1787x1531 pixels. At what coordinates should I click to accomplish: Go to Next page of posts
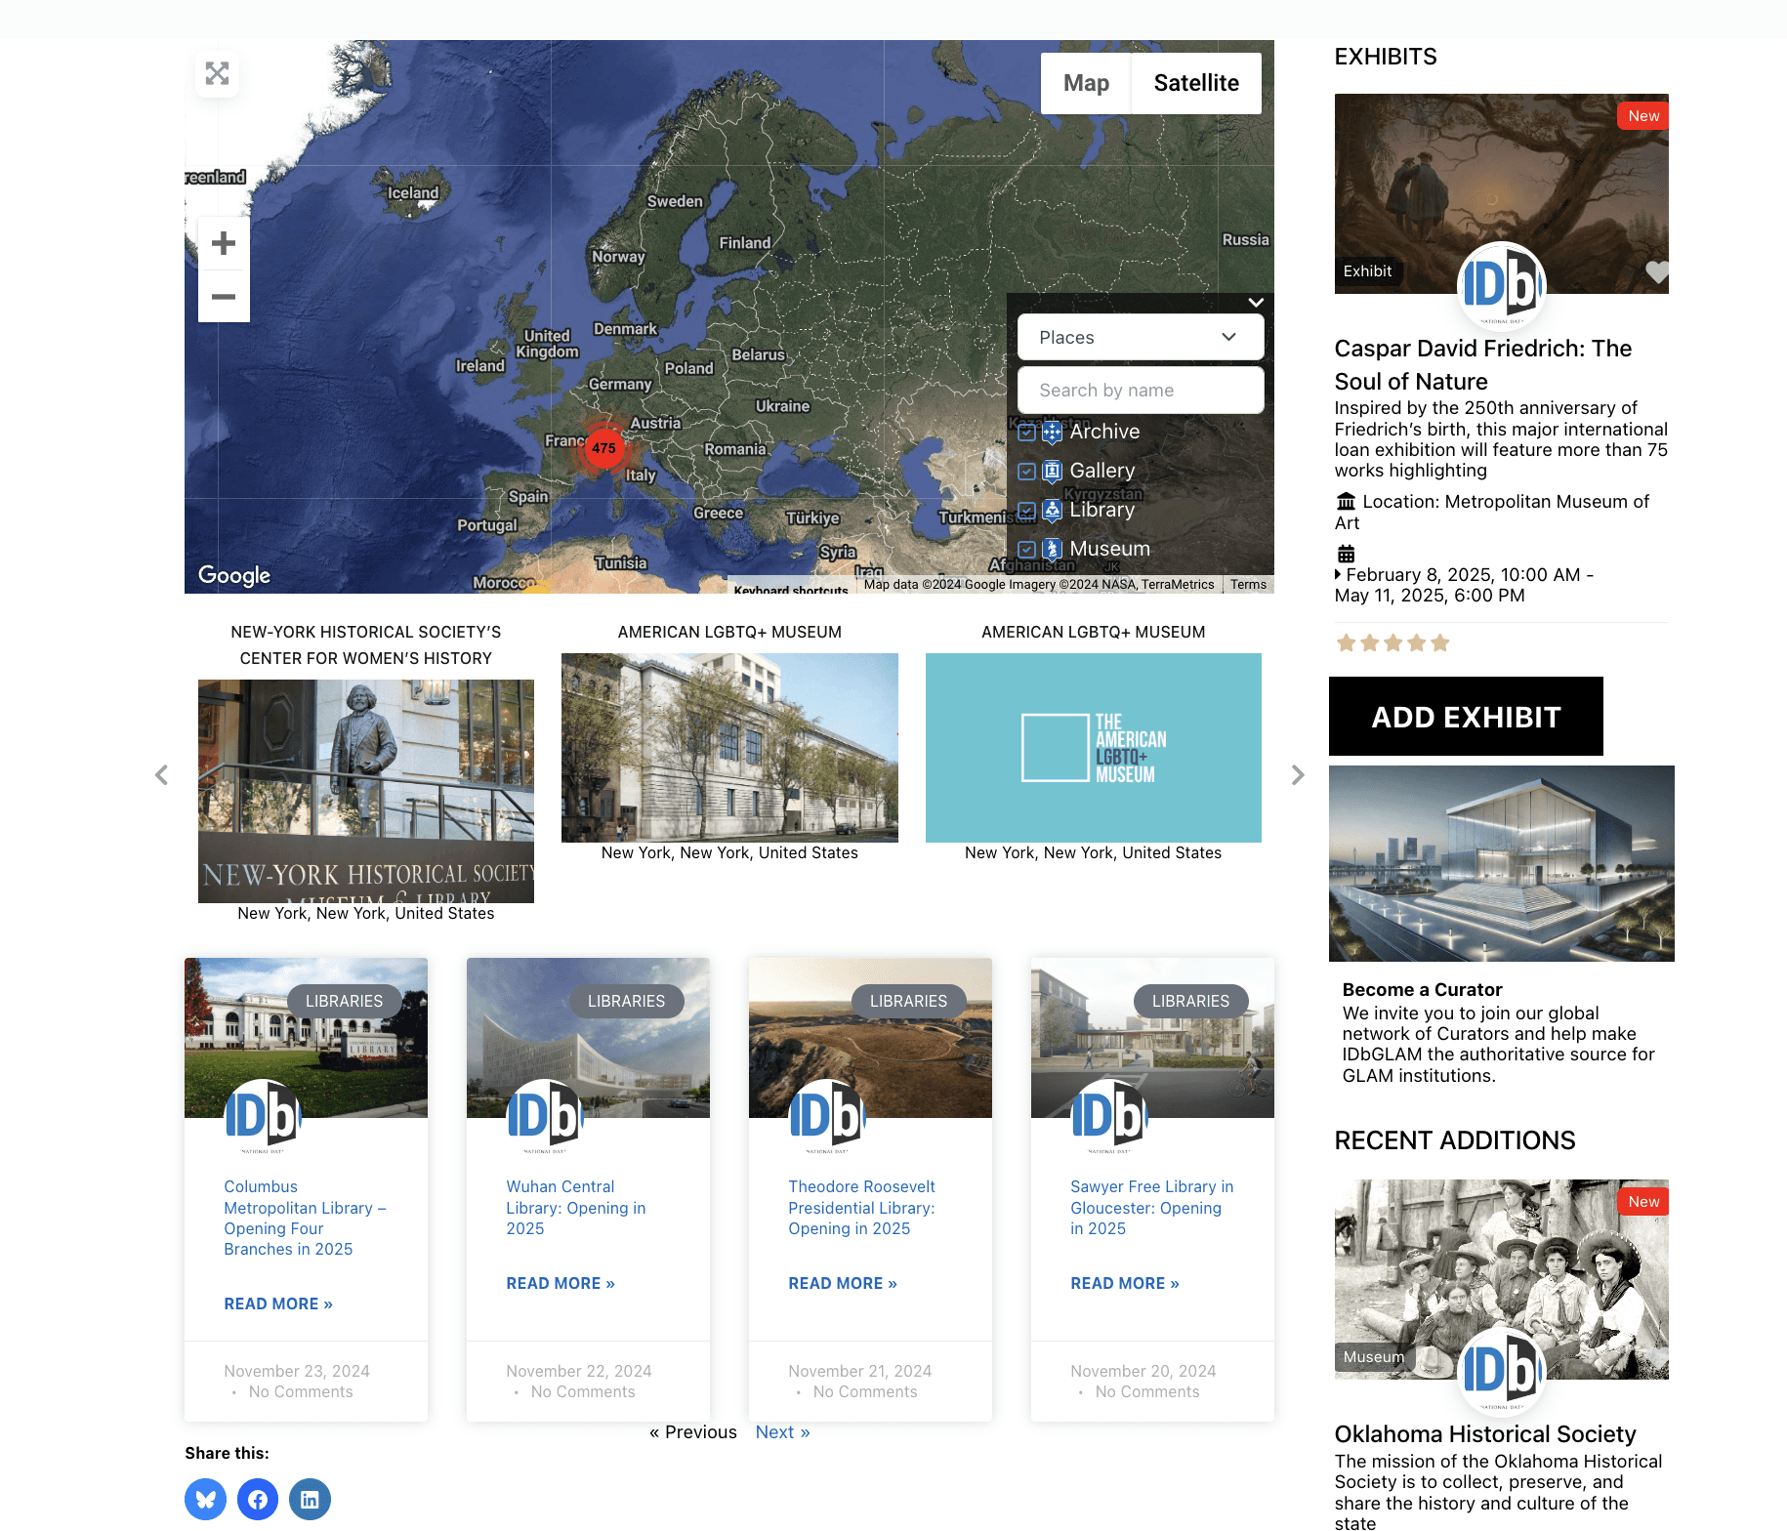(783, 1431)
